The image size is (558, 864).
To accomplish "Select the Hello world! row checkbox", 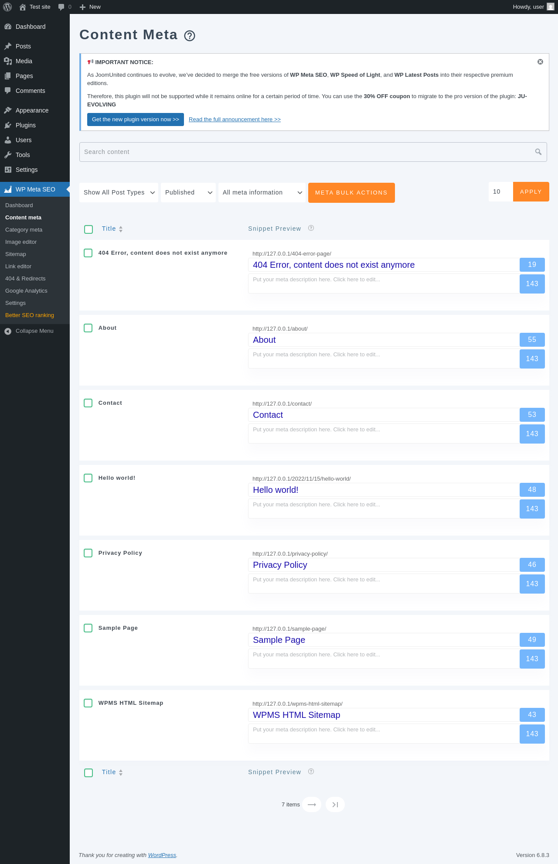I will point(88,478).
